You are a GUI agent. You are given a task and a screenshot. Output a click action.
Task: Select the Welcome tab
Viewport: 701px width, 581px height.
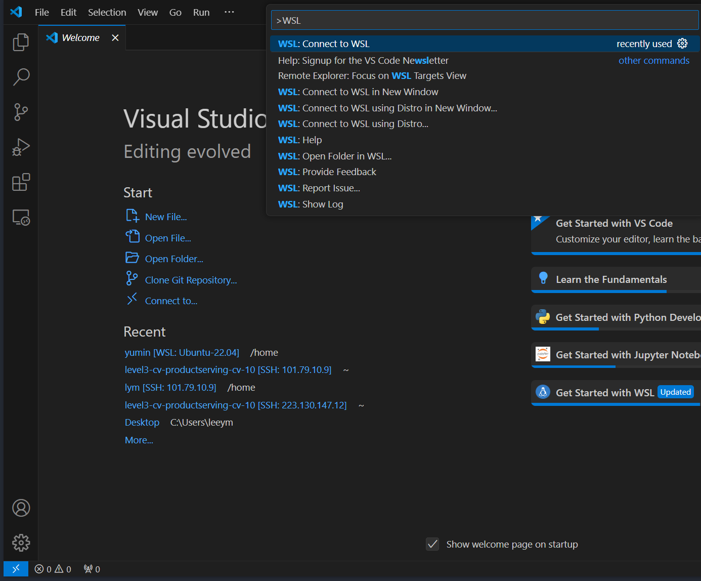click(x=82, y=38)
